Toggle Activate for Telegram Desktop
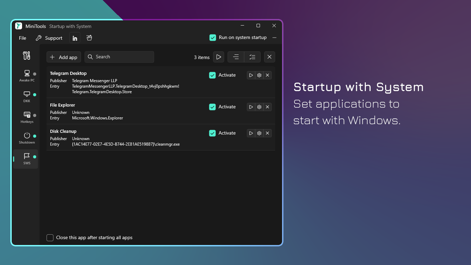 click(212, 75)
